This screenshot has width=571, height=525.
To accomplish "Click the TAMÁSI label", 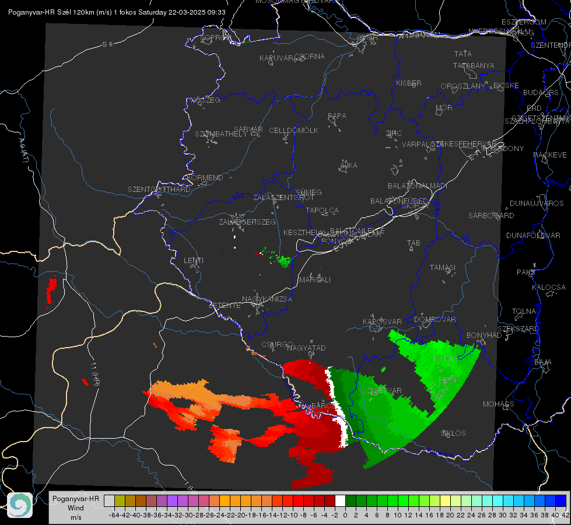I will pyautogui.click(x=443, y=267).
